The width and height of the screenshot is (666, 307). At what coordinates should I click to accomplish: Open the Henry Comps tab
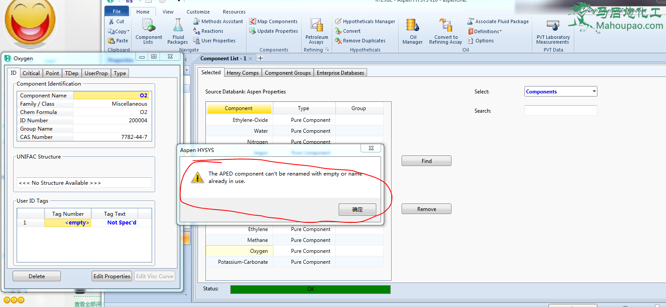pyautogui.click(x=243, y=73)
